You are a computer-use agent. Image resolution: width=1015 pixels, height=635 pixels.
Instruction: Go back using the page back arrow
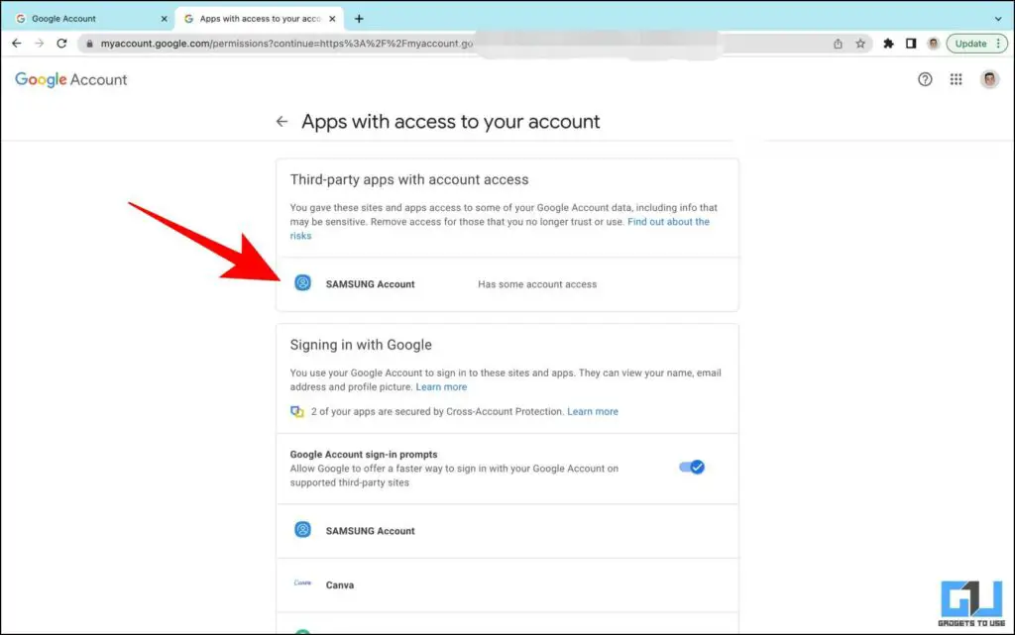(282, 122)
